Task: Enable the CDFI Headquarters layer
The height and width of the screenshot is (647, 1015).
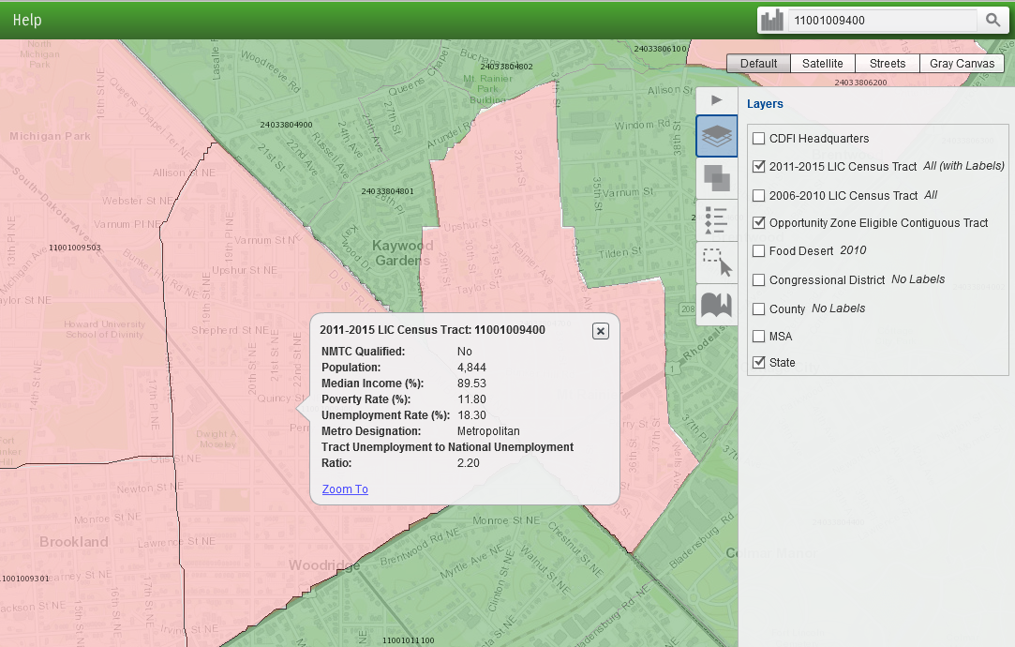Action: 759,139
